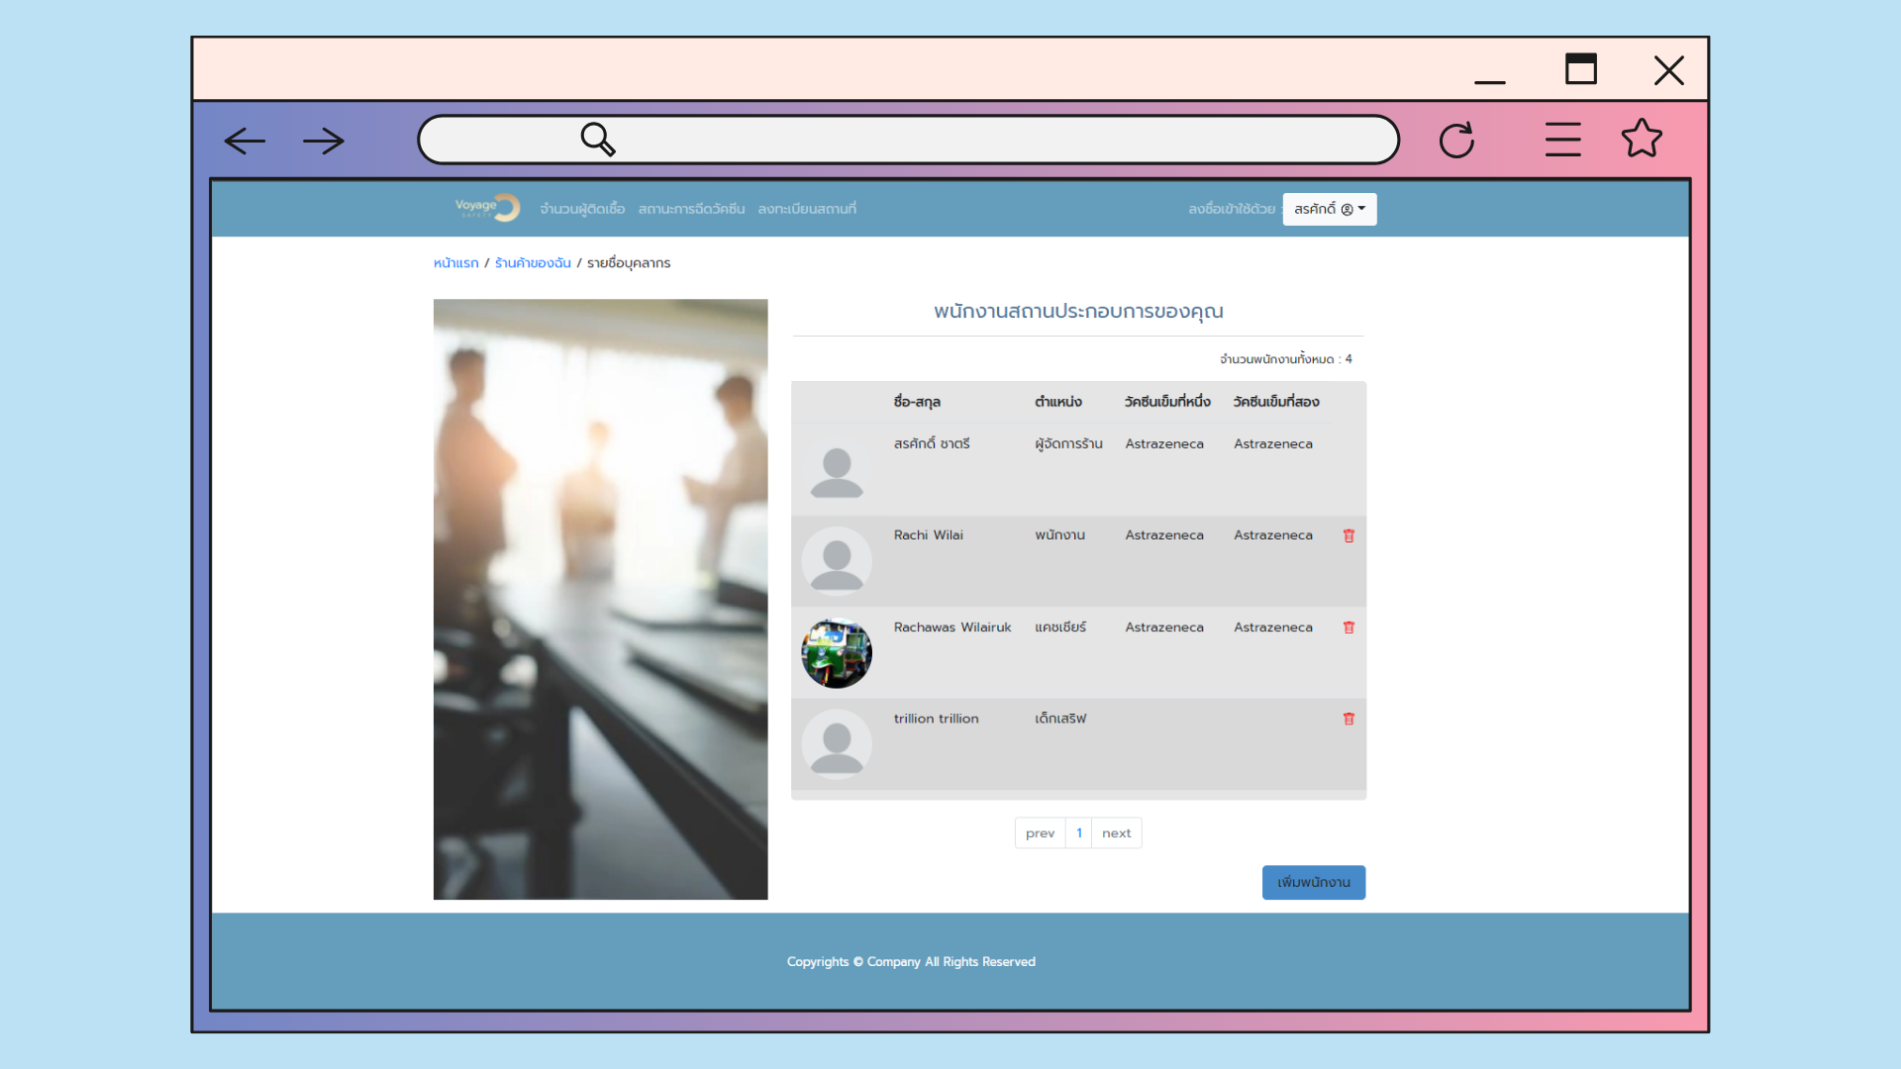The height and width of the screenshot is (1069, 1901).
Task: Click the พนักงานสถานประกอบการของคุณ heading
Action: point(1078,312)
